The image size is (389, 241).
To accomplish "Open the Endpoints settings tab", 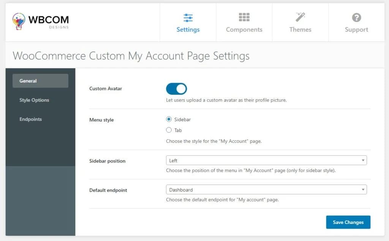I will pos(31,119).
